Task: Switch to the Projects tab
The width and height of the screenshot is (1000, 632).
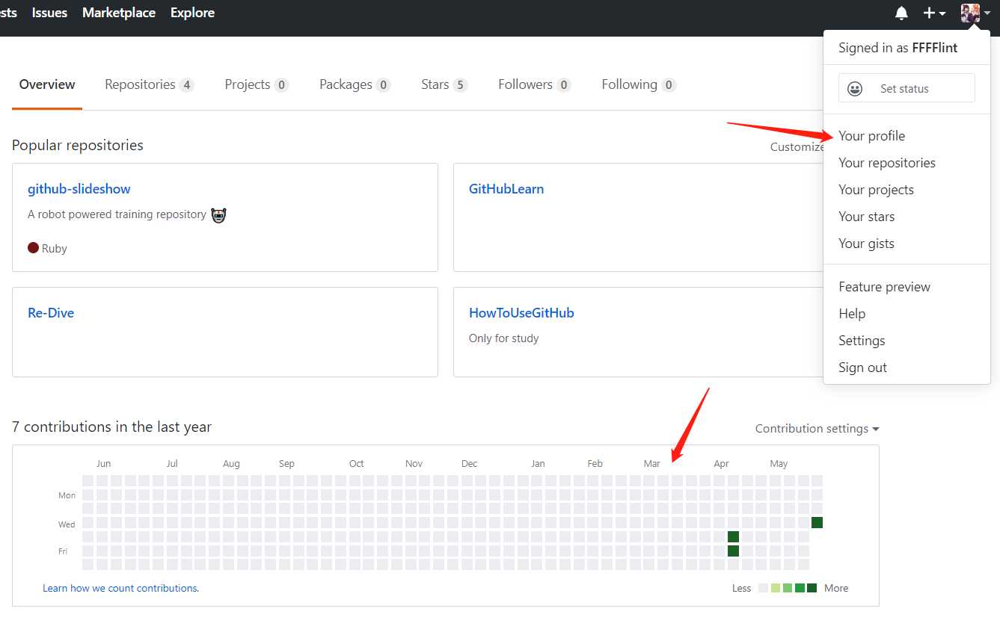Action: click(257, 84)
